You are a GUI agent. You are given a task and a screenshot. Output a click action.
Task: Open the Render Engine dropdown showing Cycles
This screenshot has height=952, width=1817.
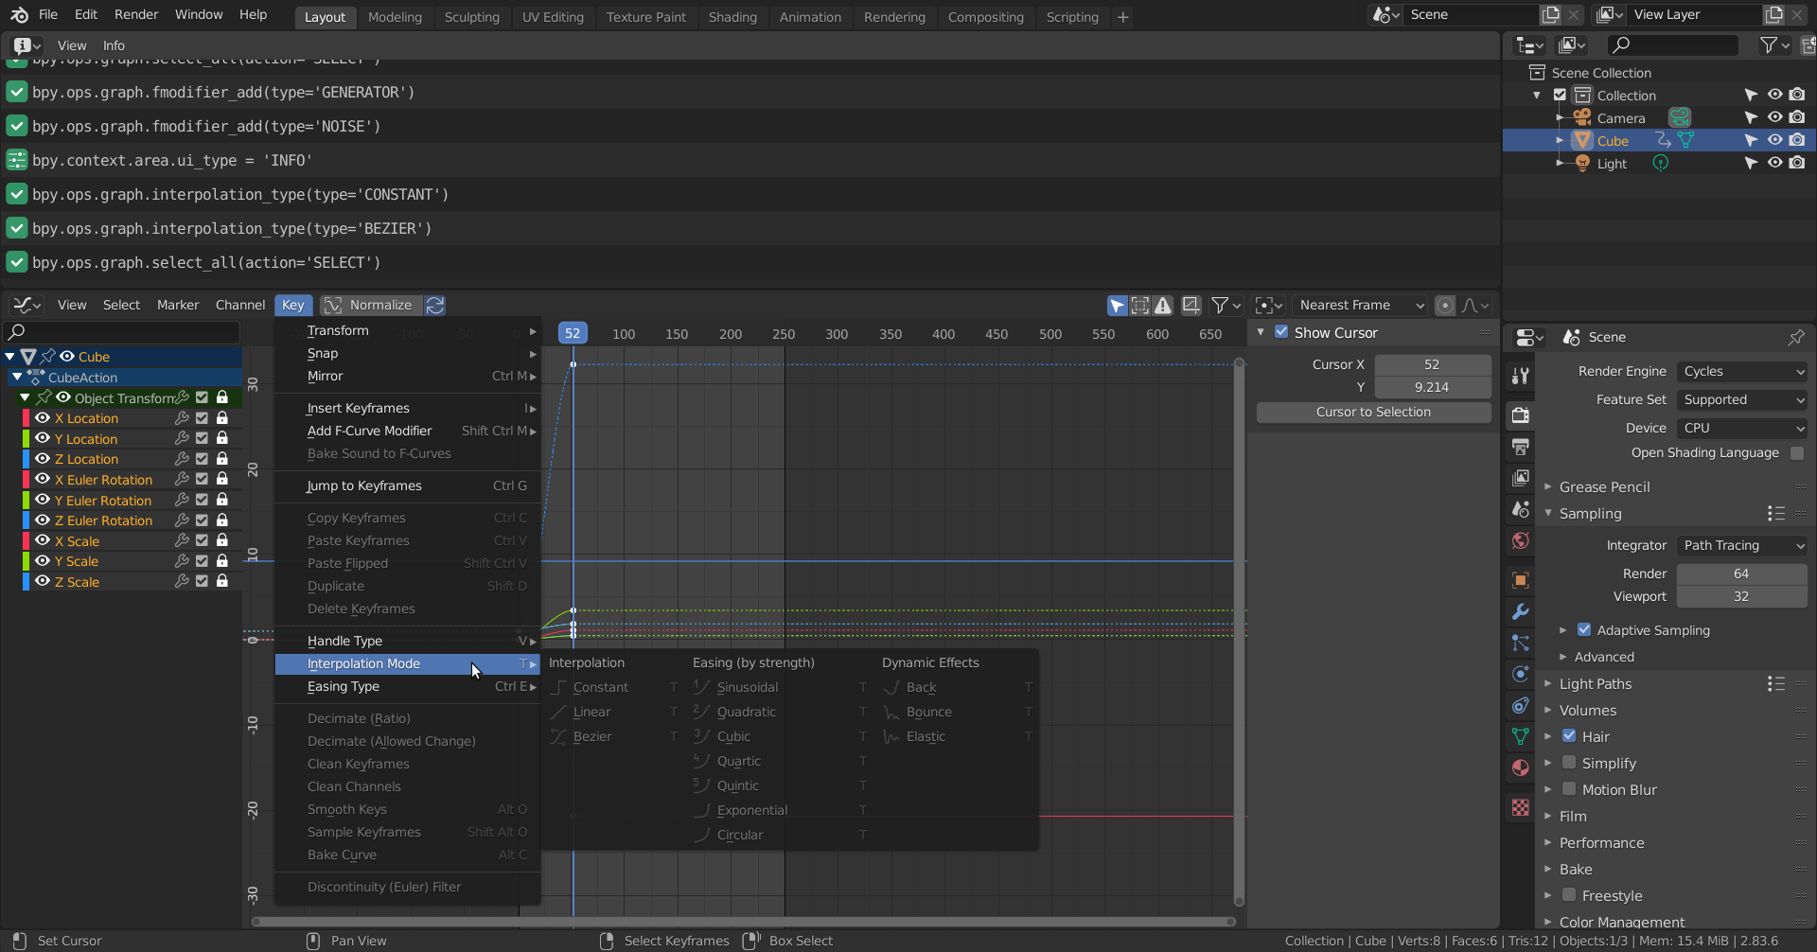click(1742, 372)
